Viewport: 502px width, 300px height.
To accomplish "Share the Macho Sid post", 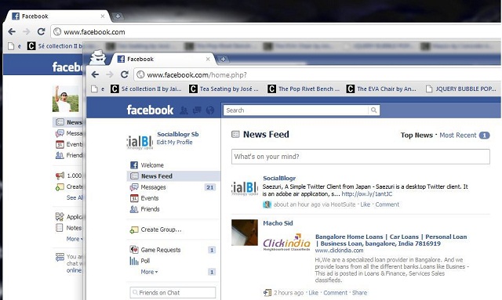I will coord(359,293).
